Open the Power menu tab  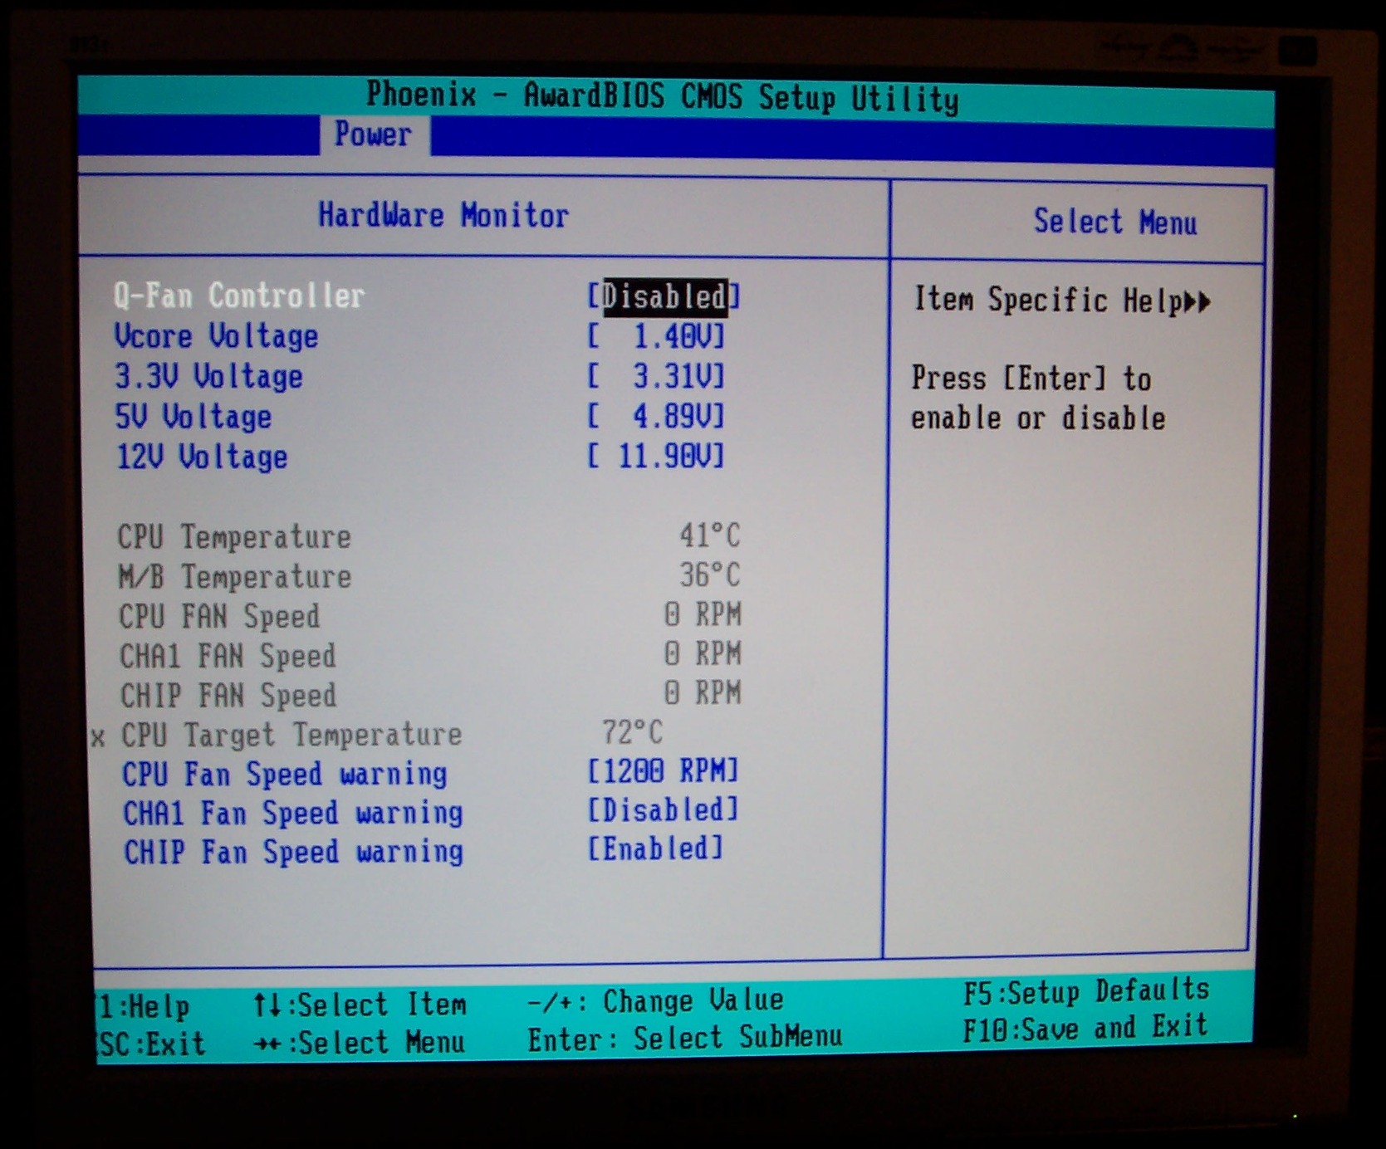[374, 134]
